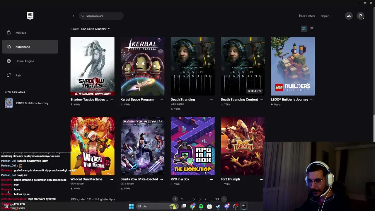
Task: Go to previous page arrow
Action: tap(175, 199)
